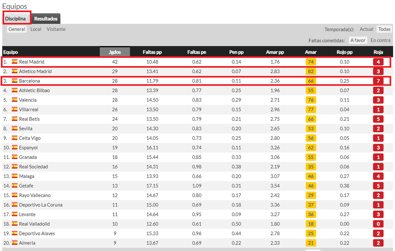Sort by Amar pp column
The height and width of the screenshot is (251, 395).
click(275, 52)
